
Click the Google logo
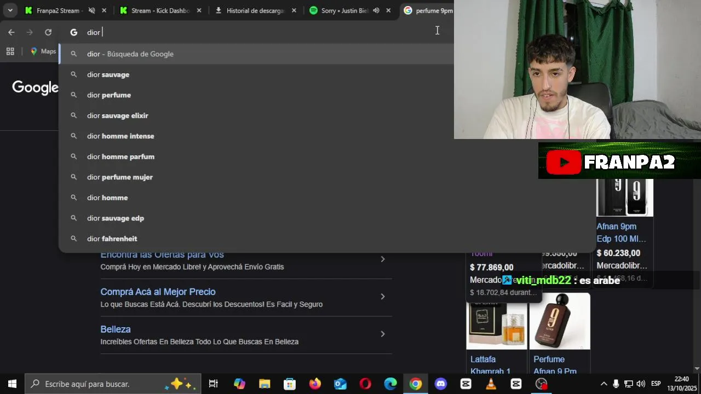point(35,88)
